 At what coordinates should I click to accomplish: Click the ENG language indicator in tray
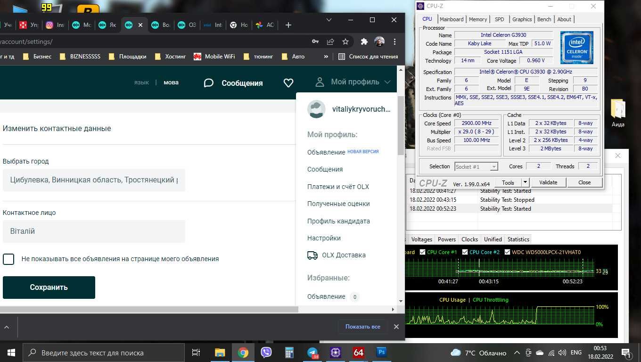(576, 353)
